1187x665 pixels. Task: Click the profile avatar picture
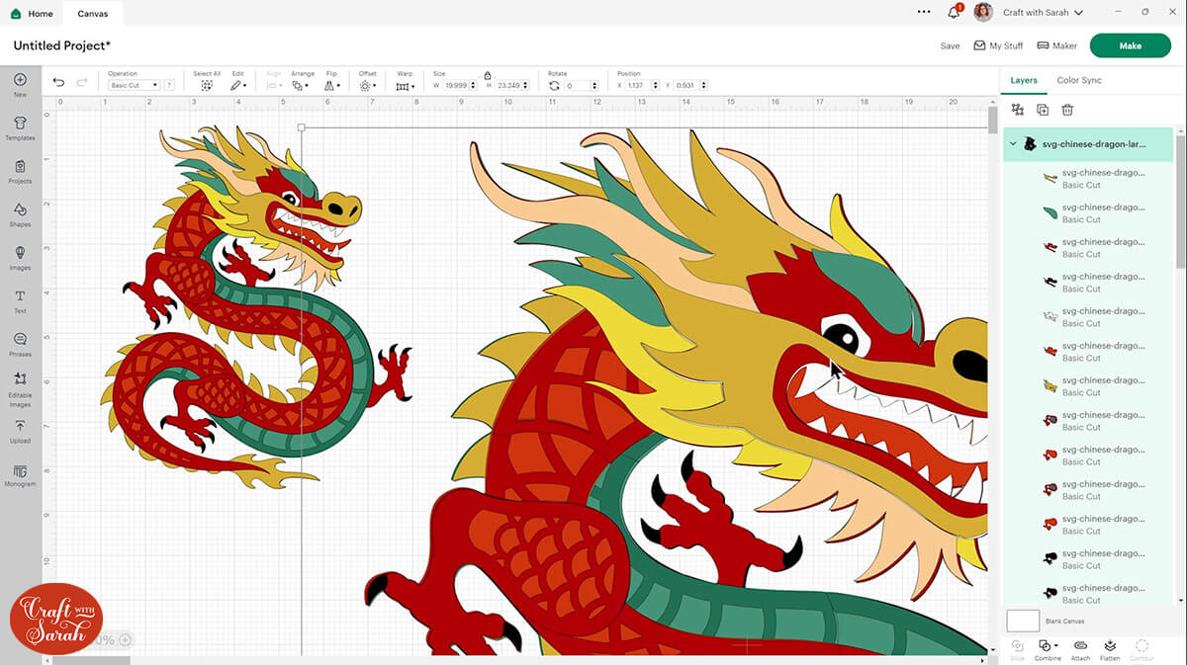click(983, 12)
